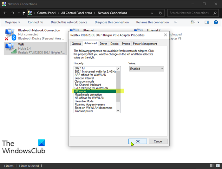Click the search magnifier icon

click(215, 13)
